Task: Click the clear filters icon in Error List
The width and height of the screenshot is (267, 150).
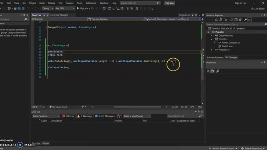Action: click(x=119, y=116)
